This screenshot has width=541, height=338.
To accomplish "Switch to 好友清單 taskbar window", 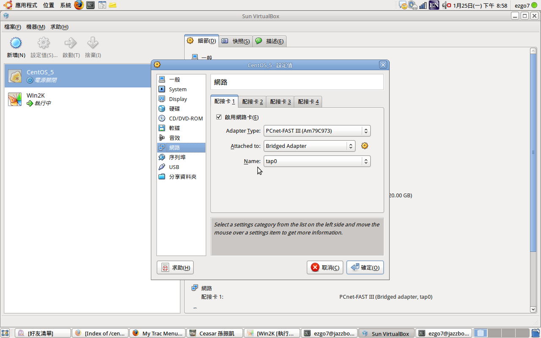I will tap(42, 333).
